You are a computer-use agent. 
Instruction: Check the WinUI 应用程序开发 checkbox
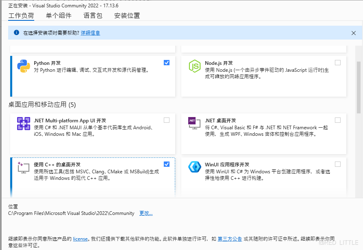[x=338, y=164]
